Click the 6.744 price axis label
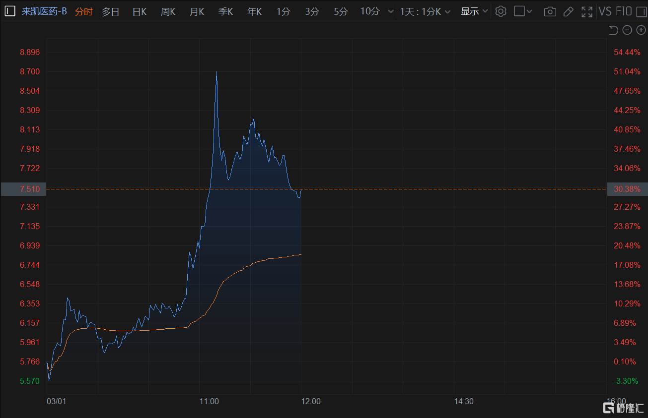648x418 pixels. (30, 265)
